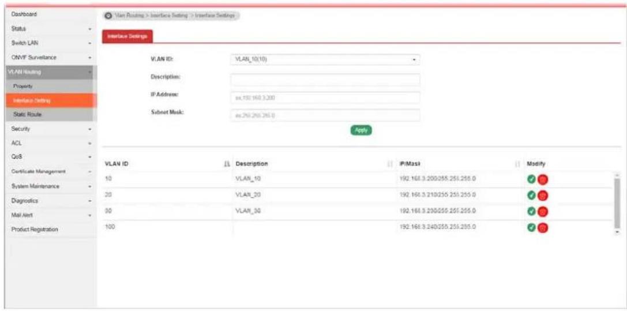The height and width of the screenshot is (311, 627).
Task: Select Interface Setting sidebar item
Action: (50, 100)
